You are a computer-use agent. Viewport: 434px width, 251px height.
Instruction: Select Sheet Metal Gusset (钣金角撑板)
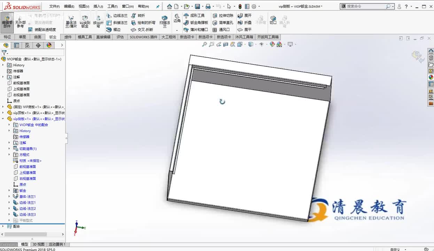point(196,23)
